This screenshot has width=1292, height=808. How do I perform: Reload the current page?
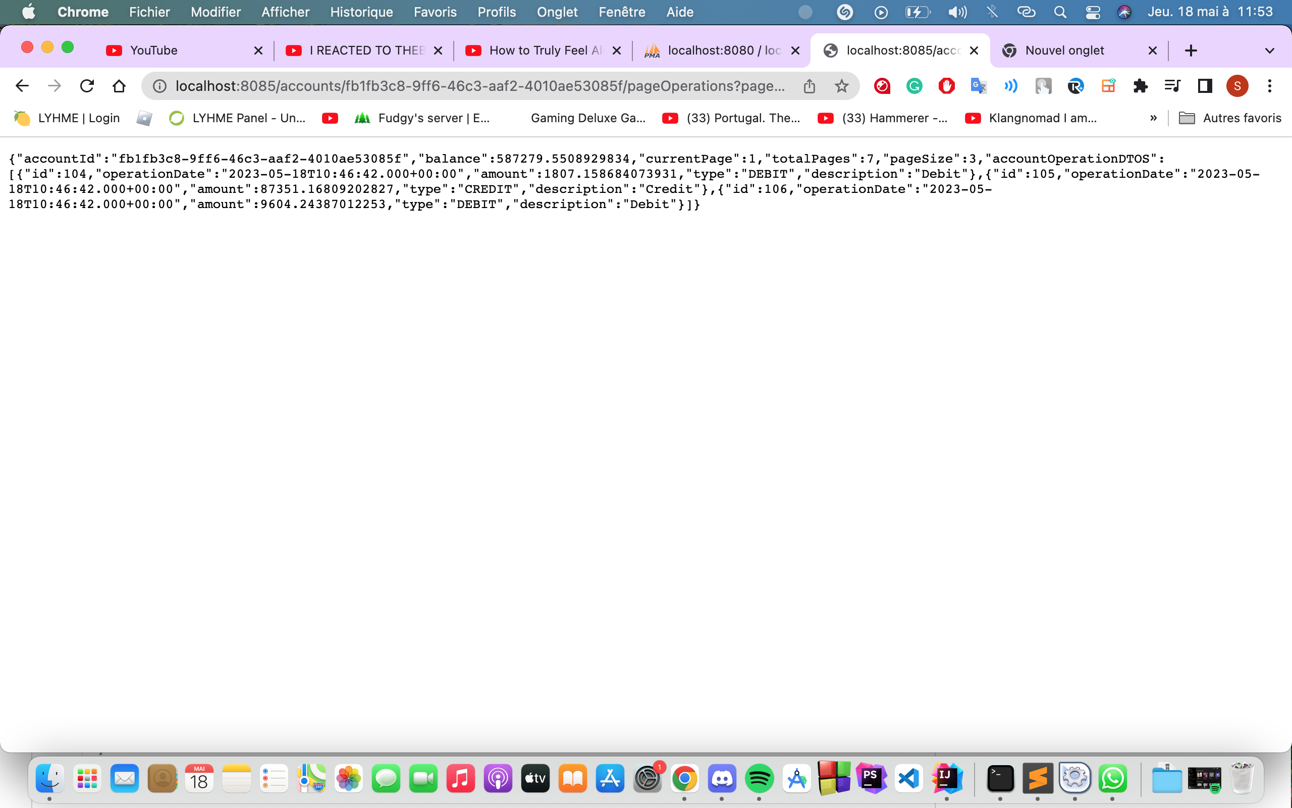pos(86,85)
